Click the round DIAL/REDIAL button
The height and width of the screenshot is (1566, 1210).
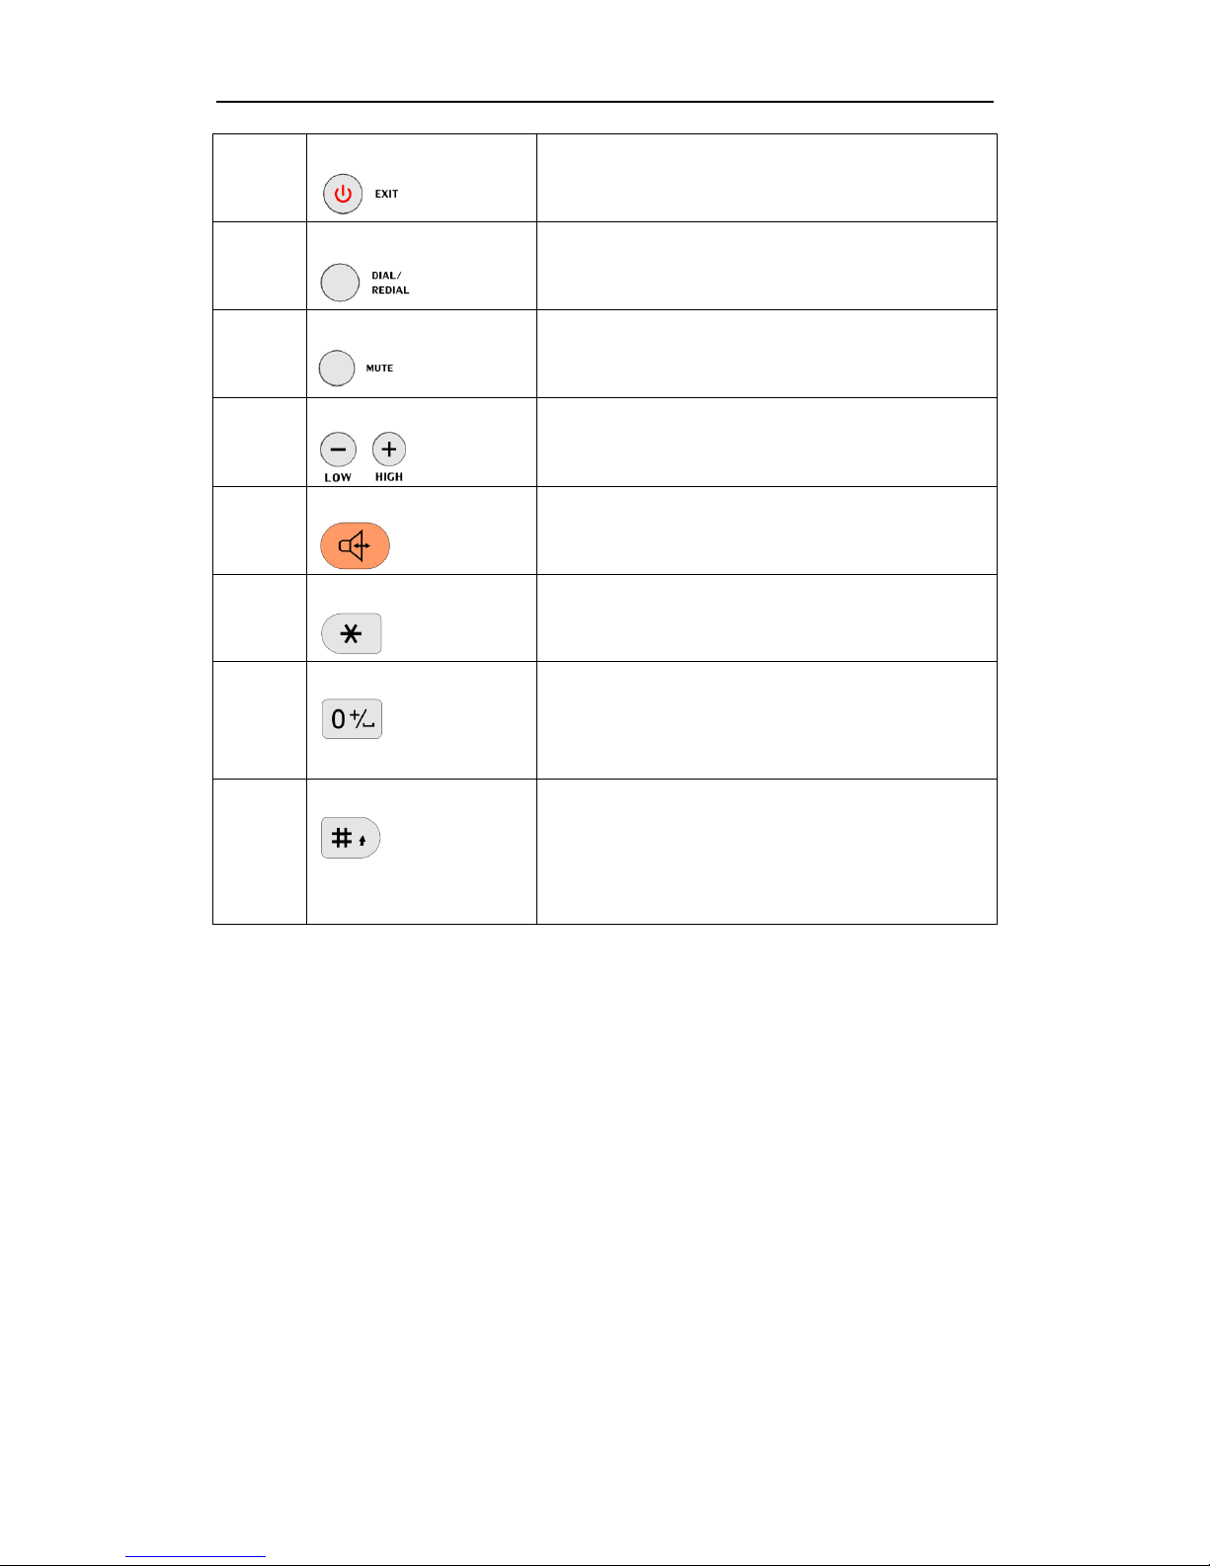click(340, 283)
